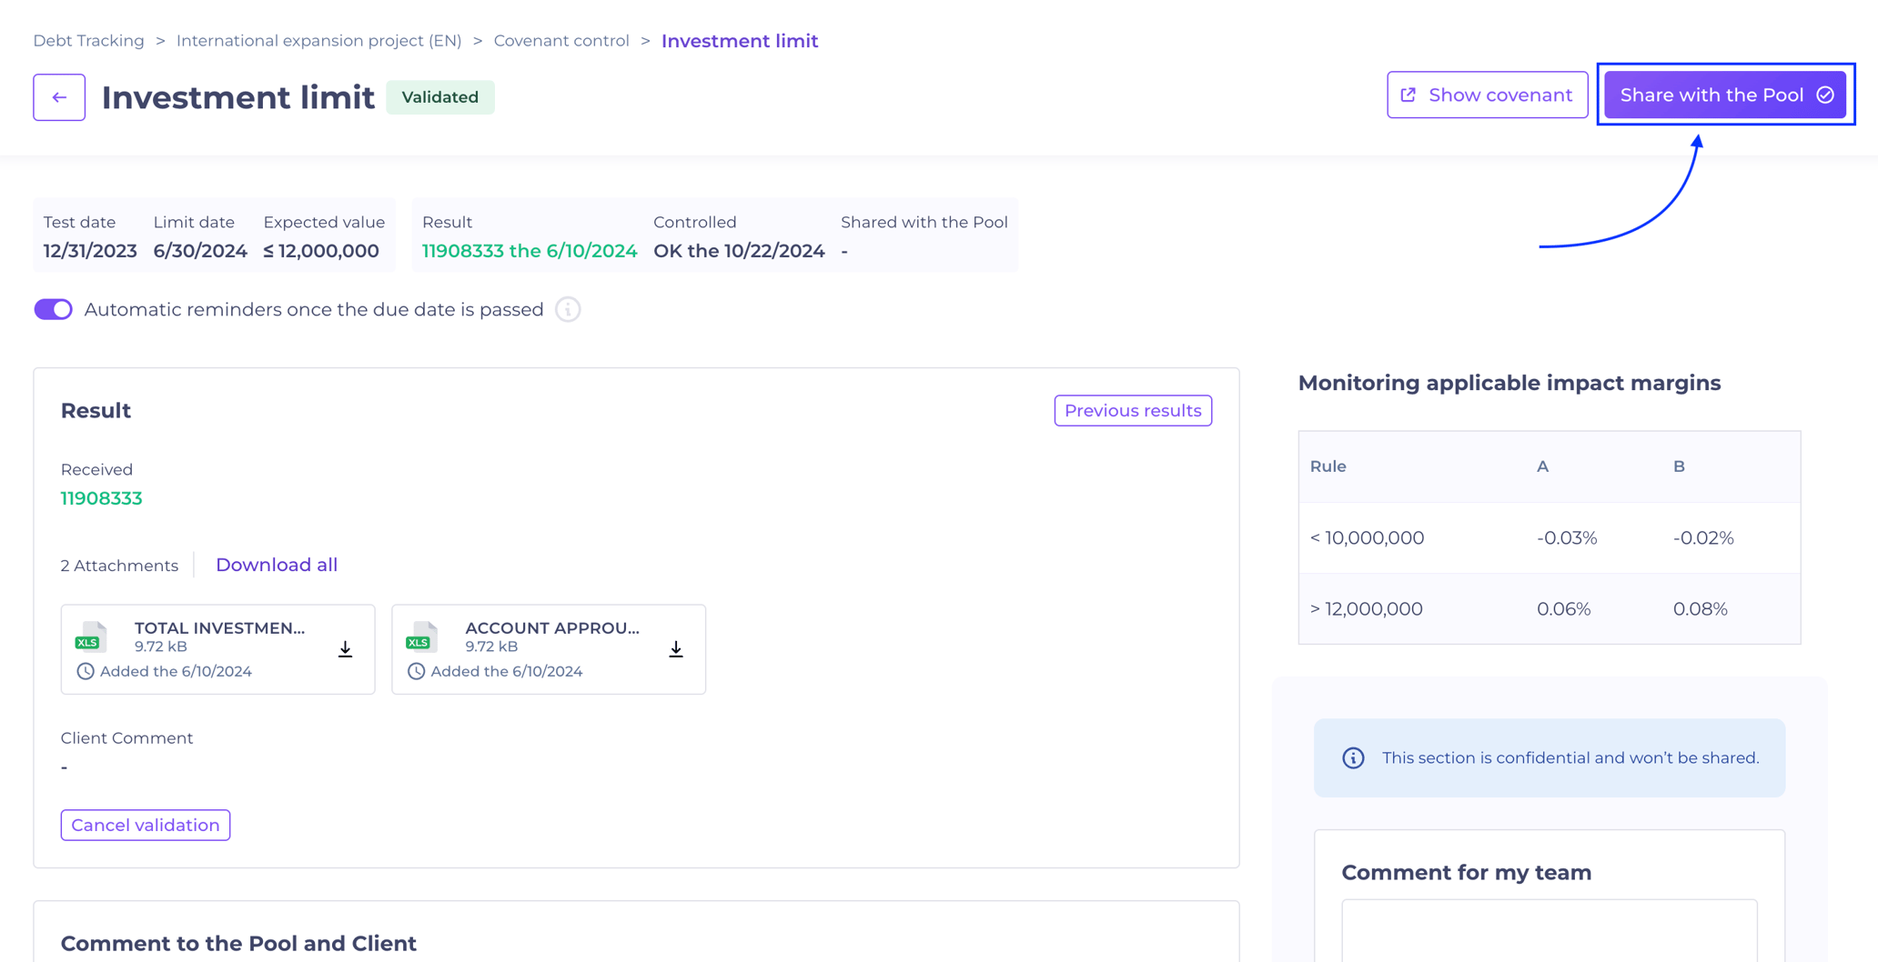Click the external link icon in Show covenant
This screenshot has width=1878, height=962.
click(1408, 94)
